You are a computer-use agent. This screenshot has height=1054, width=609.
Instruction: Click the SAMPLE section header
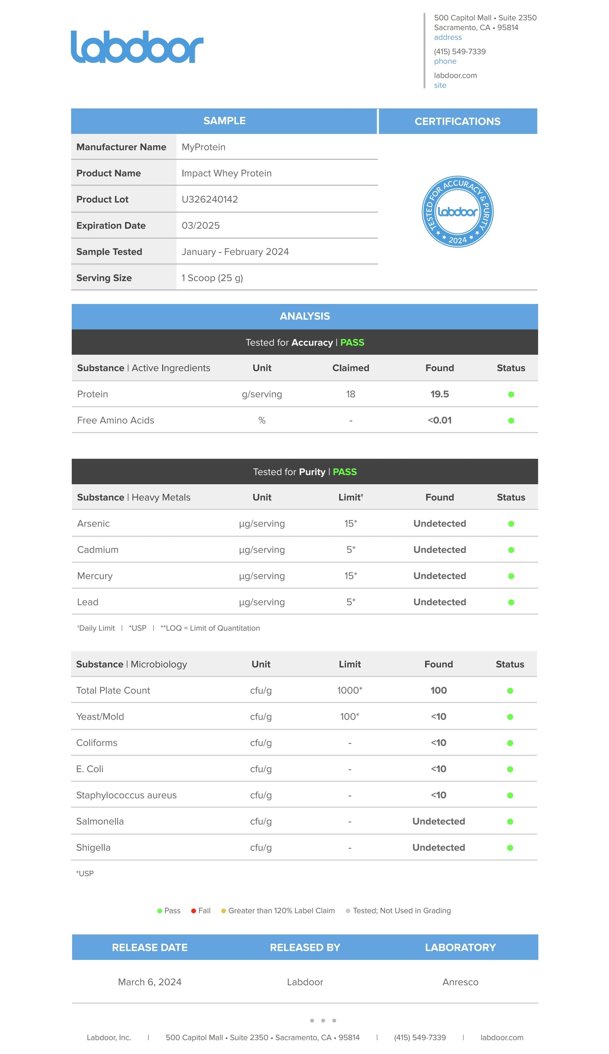tap(224, 121)
